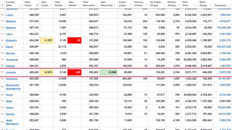Sort by Total Recovered arrow icon

97,5
